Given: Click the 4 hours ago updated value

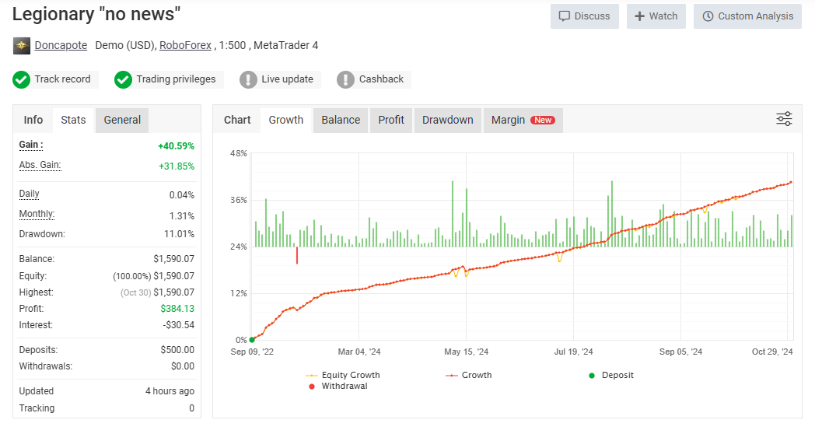Looking at the screenshot, I should [x=170, y=391].
